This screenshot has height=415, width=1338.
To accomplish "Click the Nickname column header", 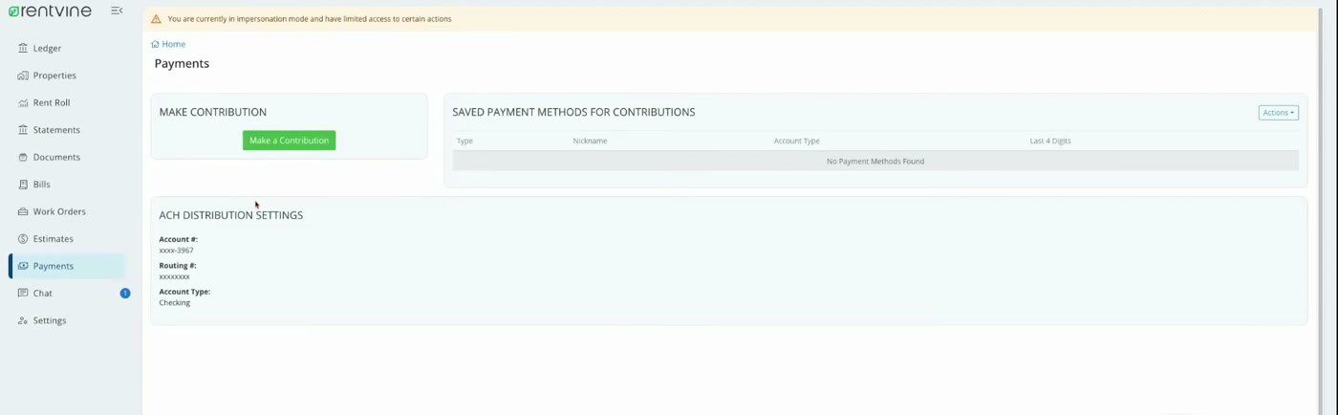I will [590, 141].
